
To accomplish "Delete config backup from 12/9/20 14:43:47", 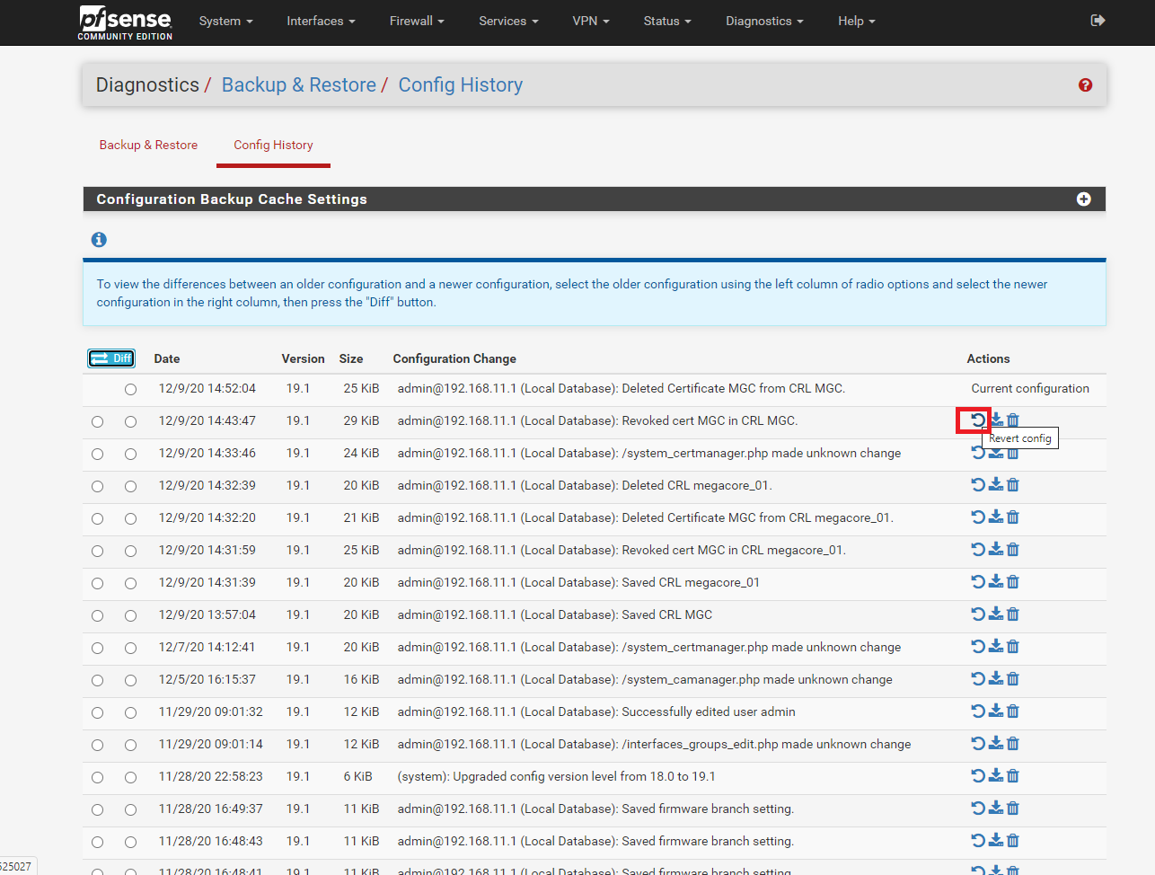I will pyautogui.click(x=1013, y=420).
